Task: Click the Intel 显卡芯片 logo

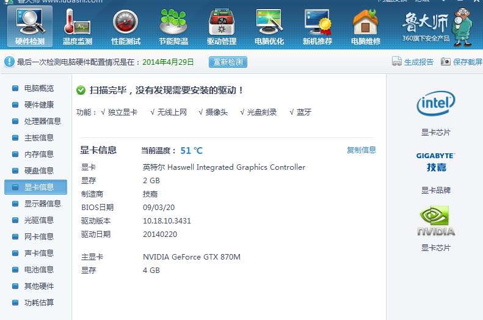Action: pos(435,103)
